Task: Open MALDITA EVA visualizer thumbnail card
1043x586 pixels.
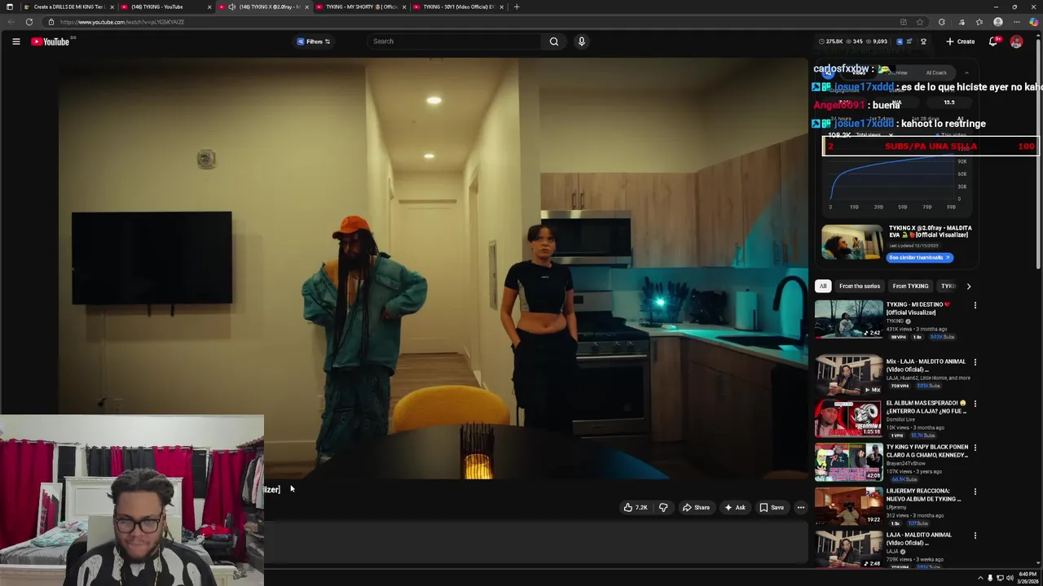Action: tap(852, 242)
